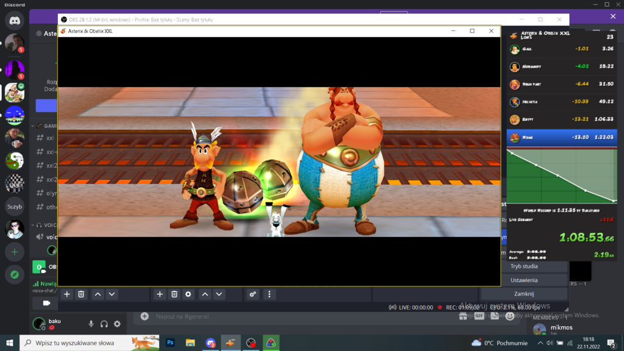Click OBS REC status indicator
The height and width of the screenshot is (351, 624).
pyautogui.click(x=458, y=307)
